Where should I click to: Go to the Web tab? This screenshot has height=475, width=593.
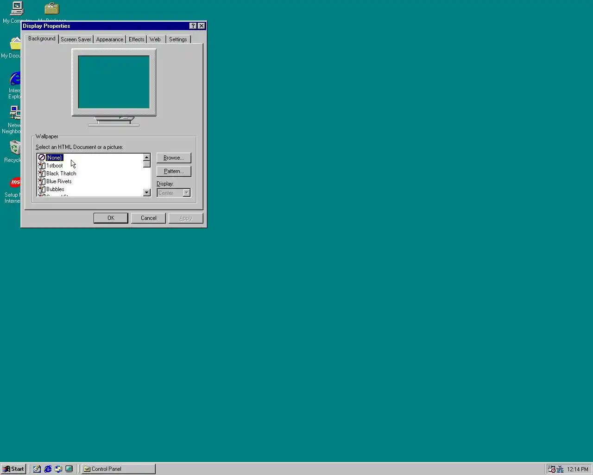click(x=155, y=39)
